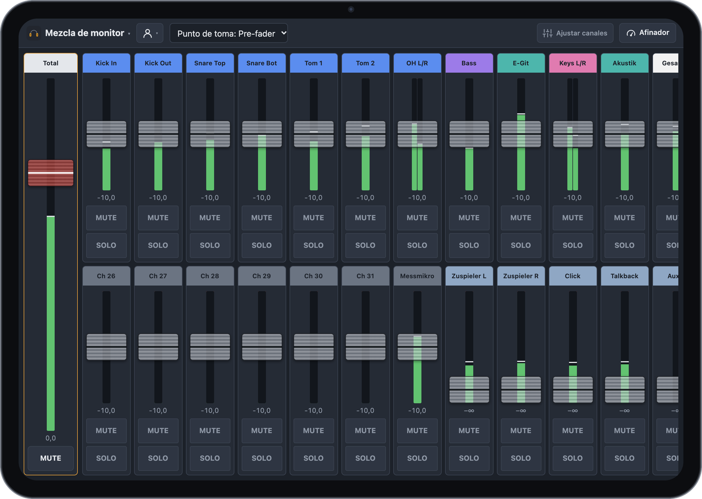The image size is (702, 499).
Task: Mute the Kick In channel
Action: tap(106, 218)
